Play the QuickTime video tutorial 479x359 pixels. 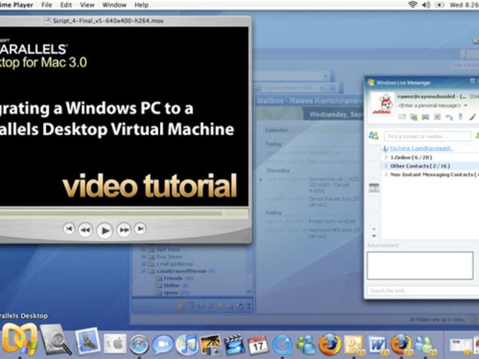(x=105, y=230)
